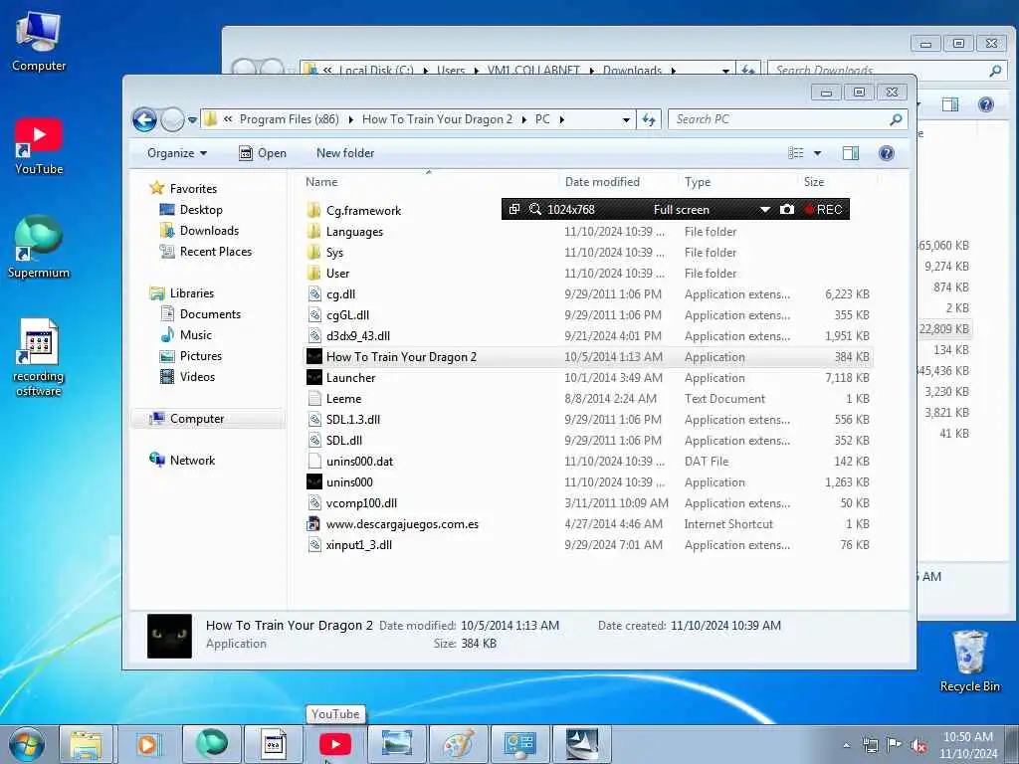Click REC button on recorder overlay
The image size is (1019, 764).
click(x=823, y=209)
